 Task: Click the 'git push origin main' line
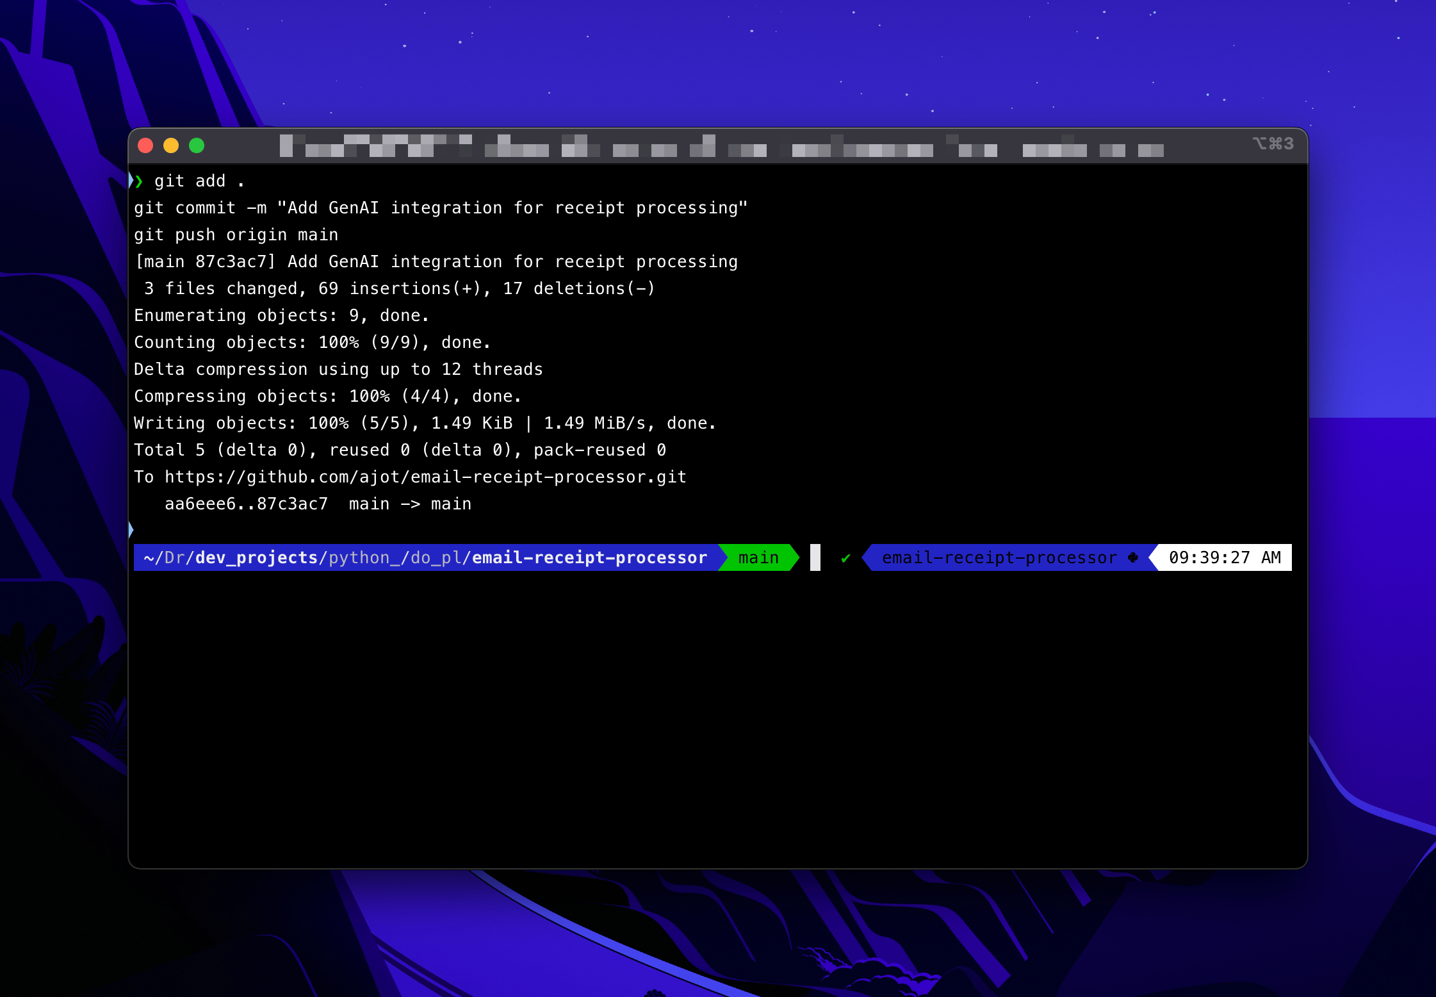coord(236,235)
